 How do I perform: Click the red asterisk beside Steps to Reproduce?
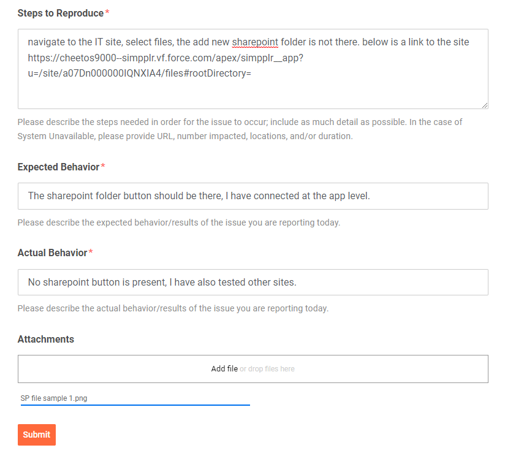107,12
